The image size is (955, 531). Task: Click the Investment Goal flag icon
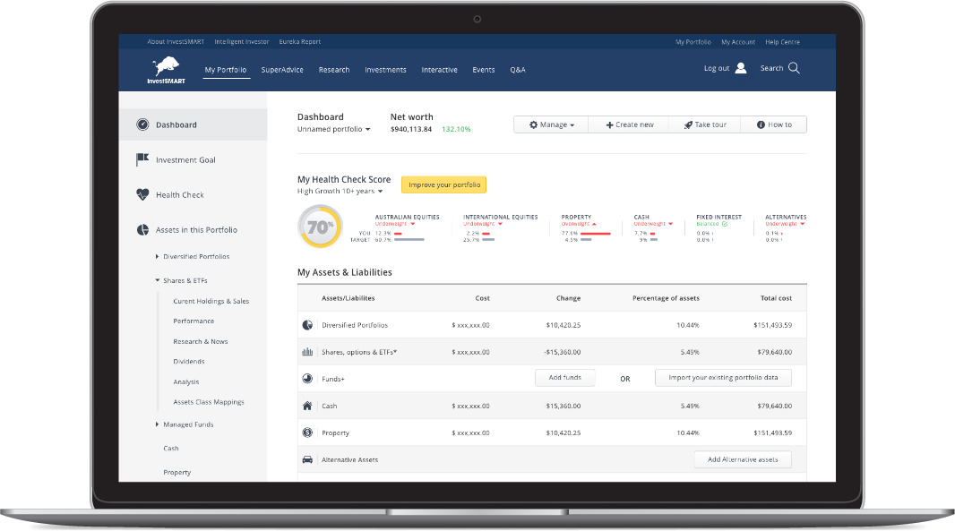(x=142, y=160)
